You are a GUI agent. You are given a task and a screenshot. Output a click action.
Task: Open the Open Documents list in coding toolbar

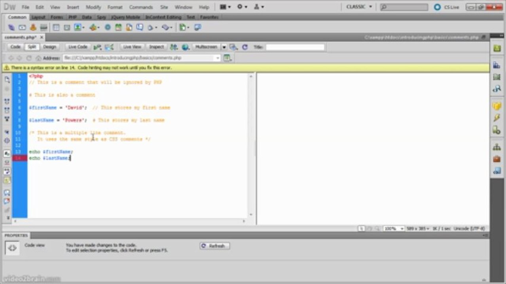point(7,79)
